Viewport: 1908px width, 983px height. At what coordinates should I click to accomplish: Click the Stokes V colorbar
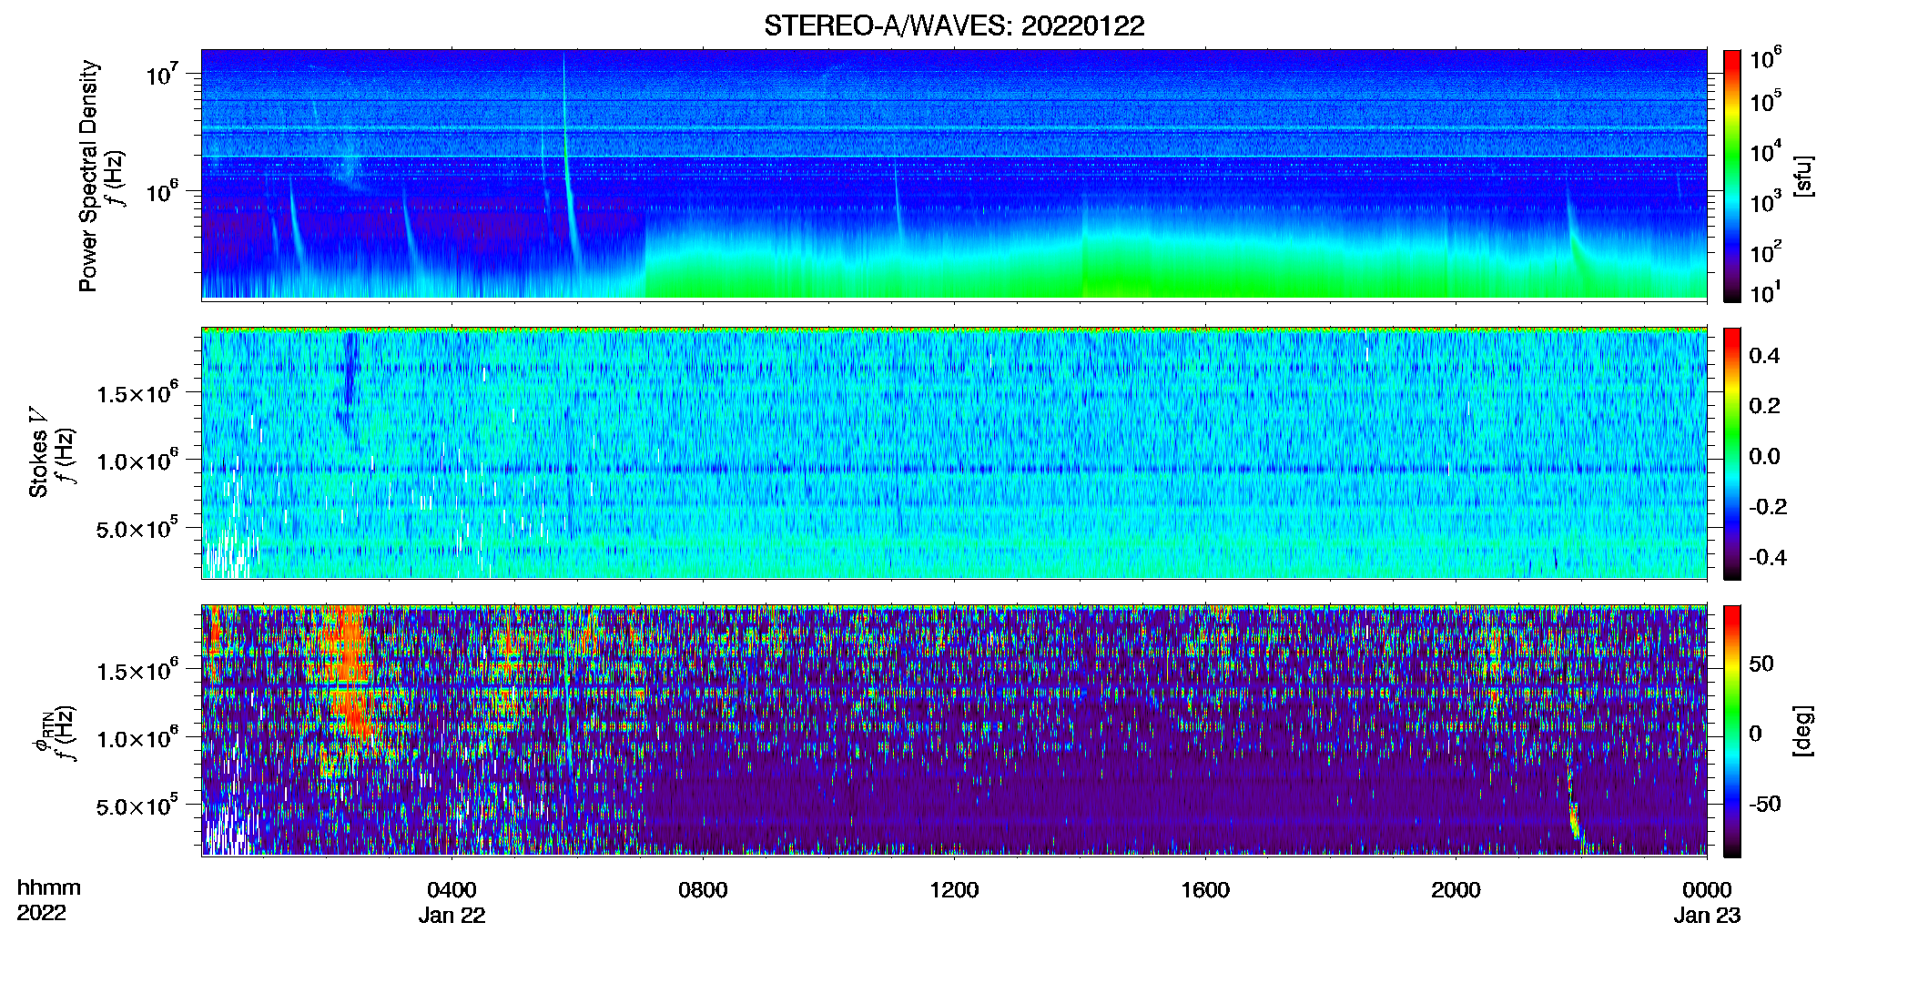tap(1732, 453)
